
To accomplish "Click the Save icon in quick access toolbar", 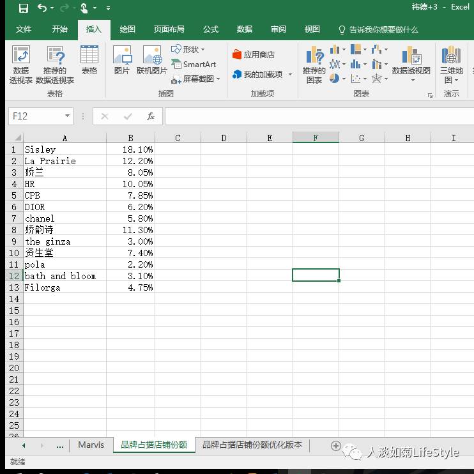I will pos(23,8).
